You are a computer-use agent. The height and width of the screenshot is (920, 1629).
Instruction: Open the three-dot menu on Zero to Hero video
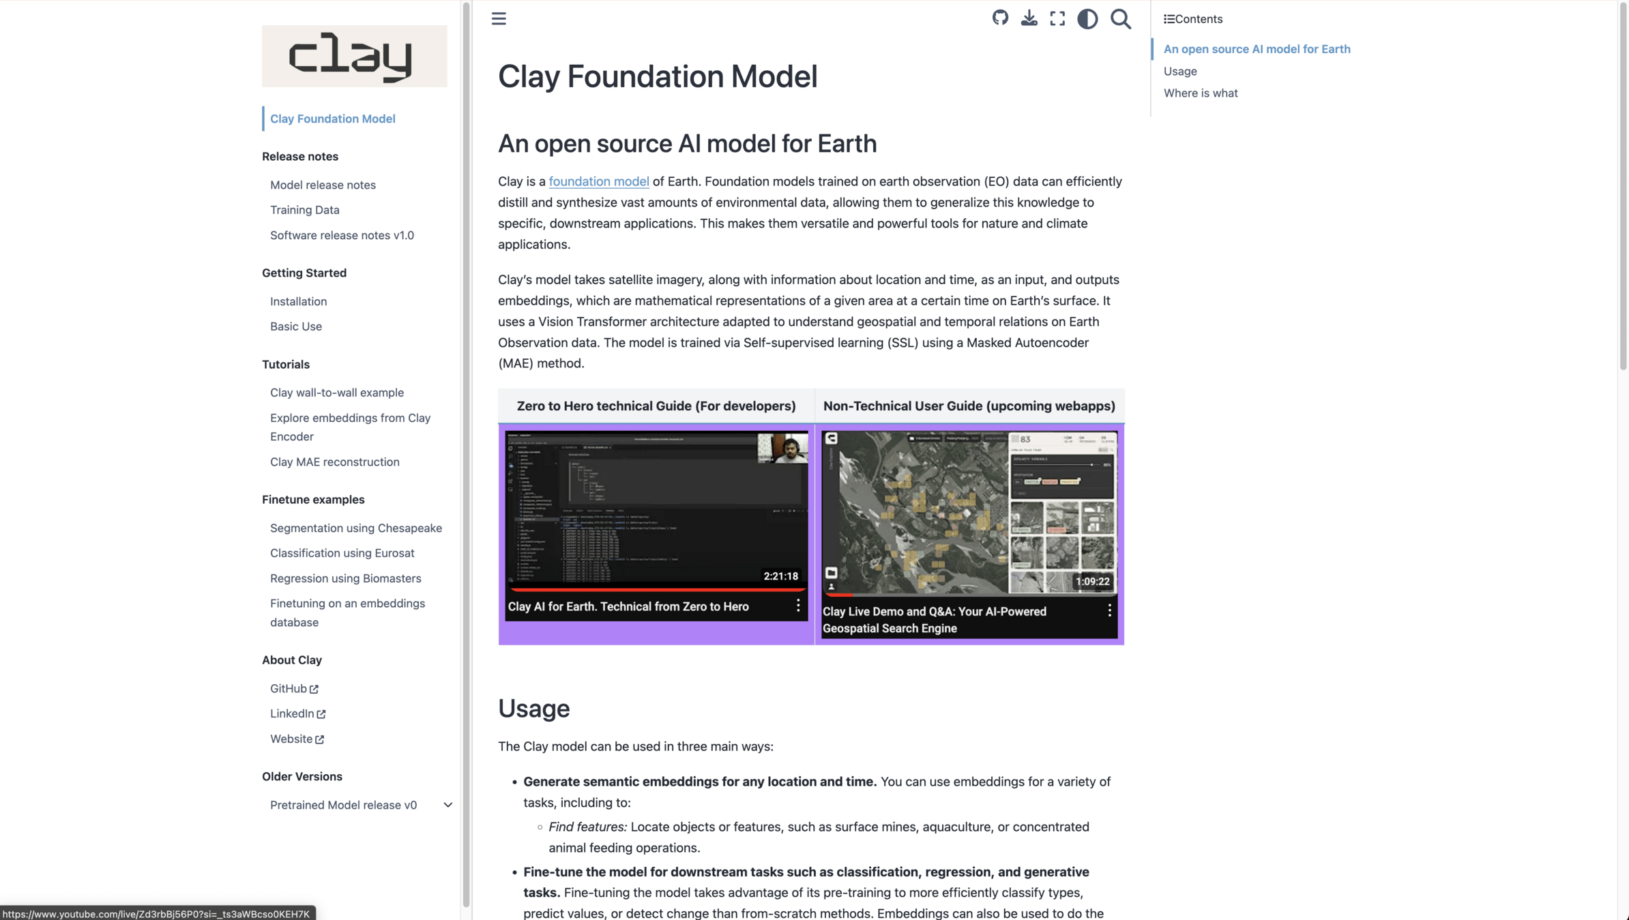click(x=798, y=605)
